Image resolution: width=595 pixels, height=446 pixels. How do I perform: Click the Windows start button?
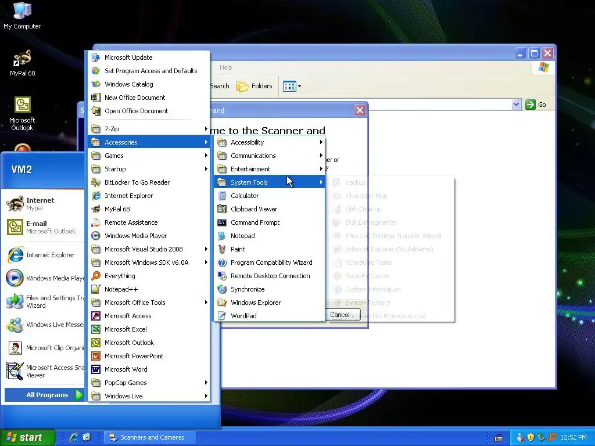[x=27, y=437]
